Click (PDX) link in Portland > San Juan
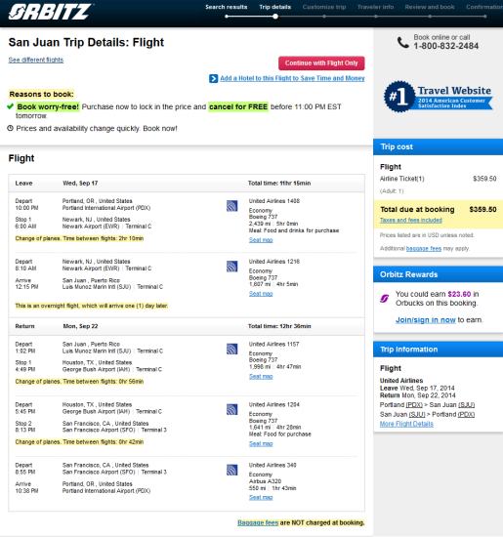The height and width of the screenshot is (537, 503). (414, 405)
